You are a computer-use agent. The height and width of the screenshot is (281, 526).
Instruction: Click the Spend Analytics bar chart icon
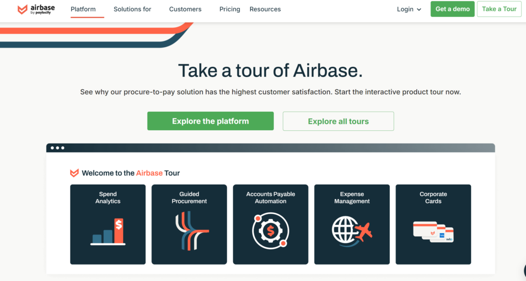(x=108, y=232)
